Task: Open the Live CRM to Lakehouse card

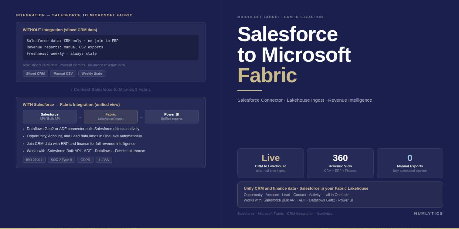Action: tap(270, 163)
